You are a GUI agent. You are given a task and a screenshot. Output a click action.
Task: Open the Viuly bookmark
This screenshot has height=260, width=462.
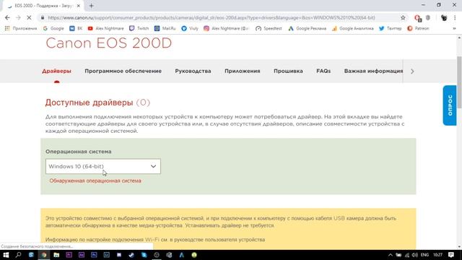(190, 28)
